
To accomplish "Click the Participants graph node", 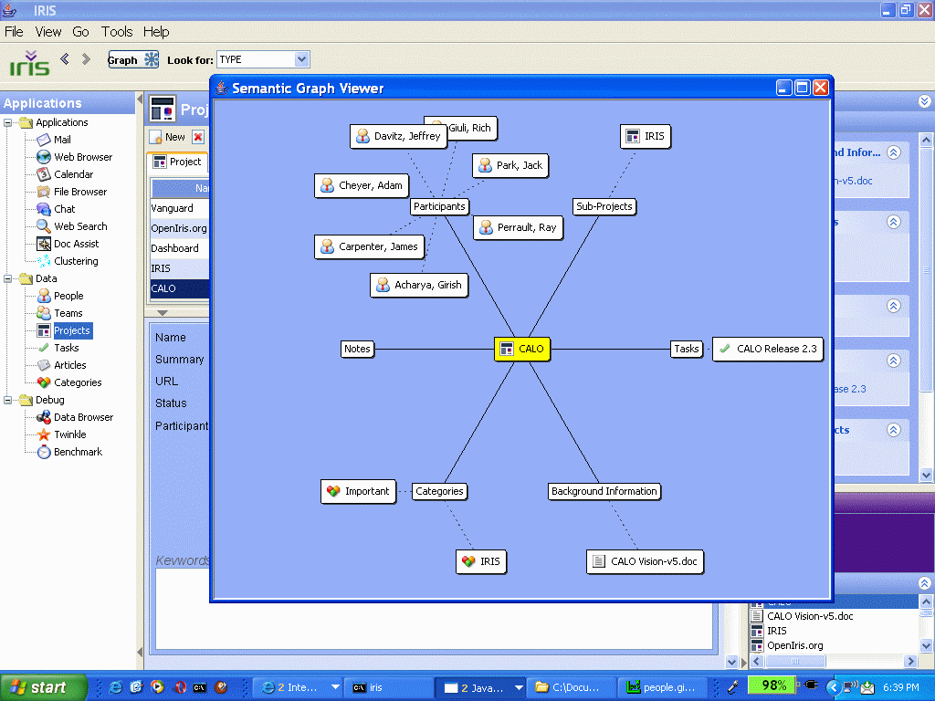I will point(439,207).
